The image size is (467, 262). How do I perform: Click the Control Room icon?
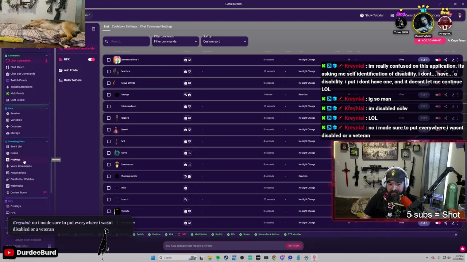pyautogui.click(x=7, y=192)
